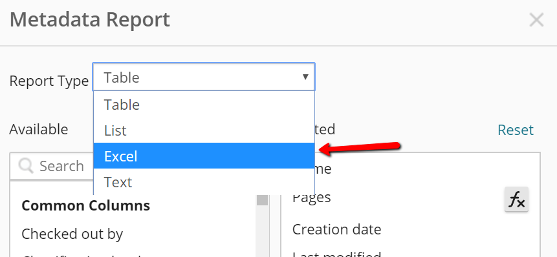Select Table from the dropdown list
This screenshot has width=557, height=257.
tap(204, 105)
